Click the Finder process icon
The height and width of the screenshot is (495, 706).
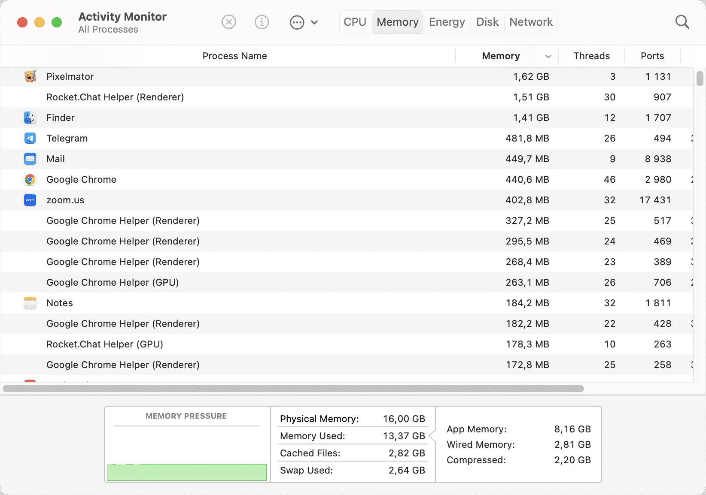(x=30, y=118)
